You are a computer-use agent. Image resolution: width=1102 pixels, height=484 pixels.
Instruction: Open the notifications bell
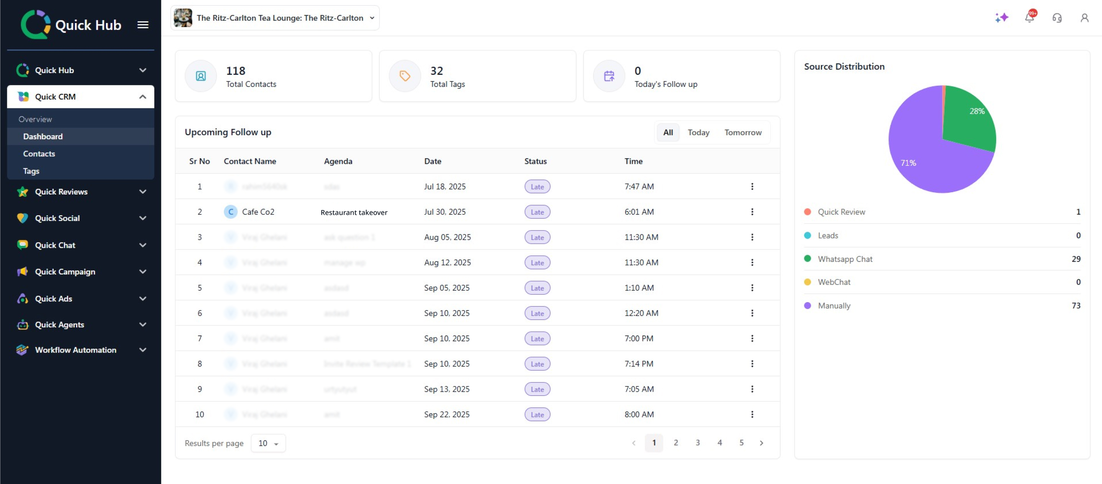pos(1029,18)
